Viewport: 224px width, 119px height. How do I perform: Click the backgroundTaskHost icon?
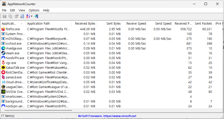3,102
